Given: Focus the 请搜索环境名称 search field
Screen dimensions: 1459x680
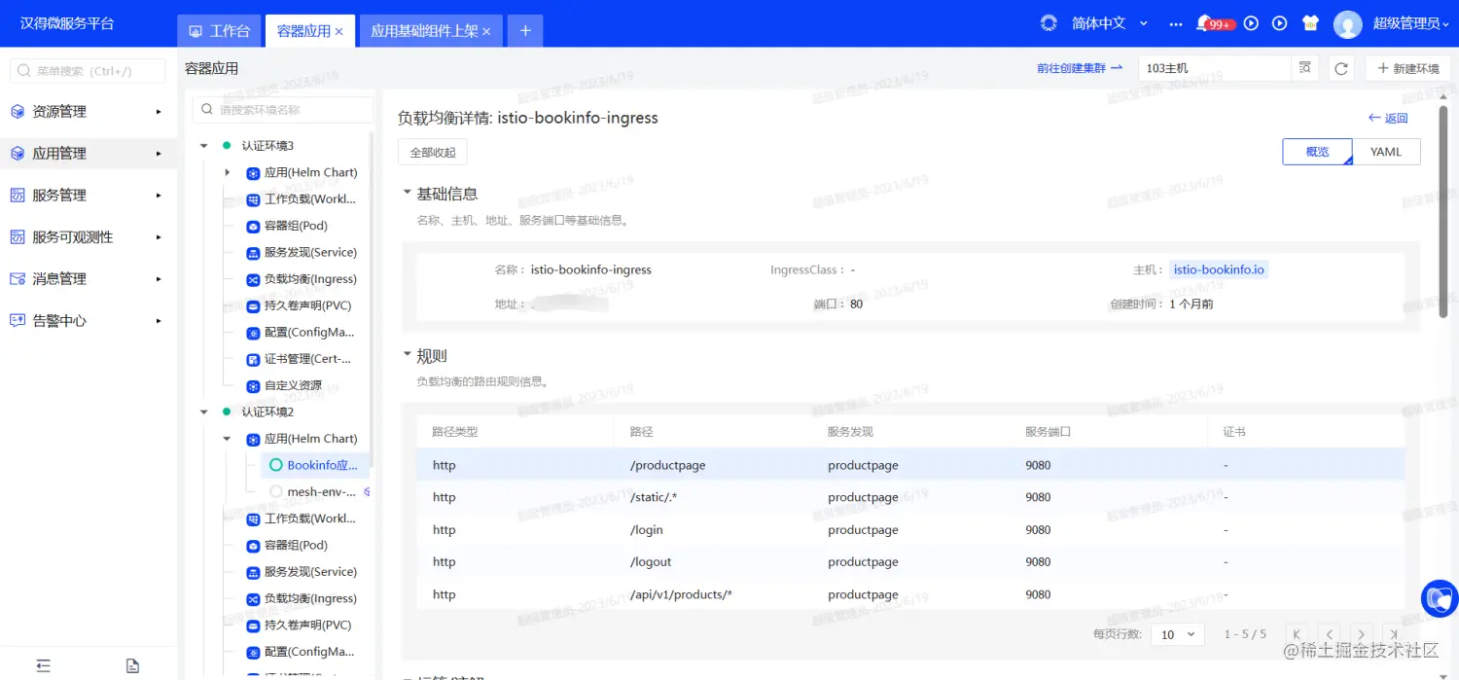Looking at the screenshot, I should pyautogui.click(x=283, y=110).
